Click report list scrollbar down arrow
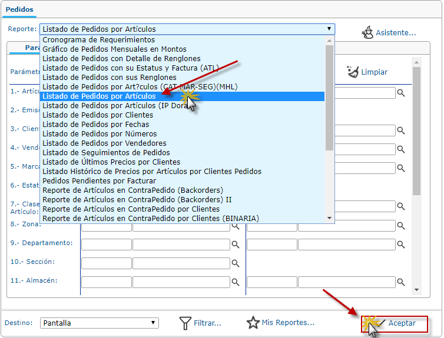The height and width of the screenshot is (338, 444). (x=329, y=218)
